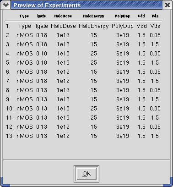173x187 pixels.
Task: Click the lgate column header
Action: [x=41, y=16]
